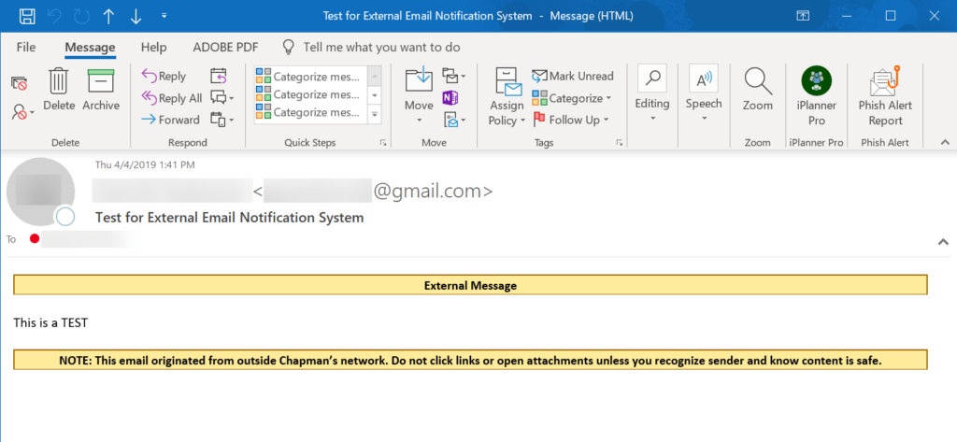The image size is (957, 442).
Task: Open the Move folder dropdown
Action: (419, 96)
